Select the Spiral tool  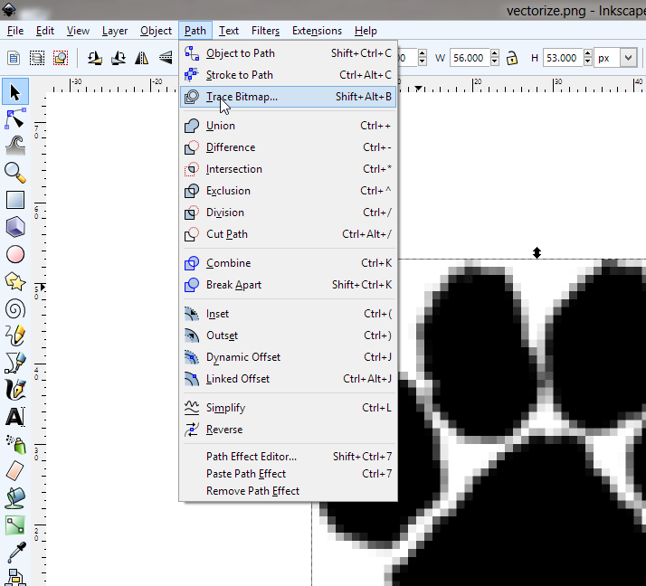click(15, 309)
